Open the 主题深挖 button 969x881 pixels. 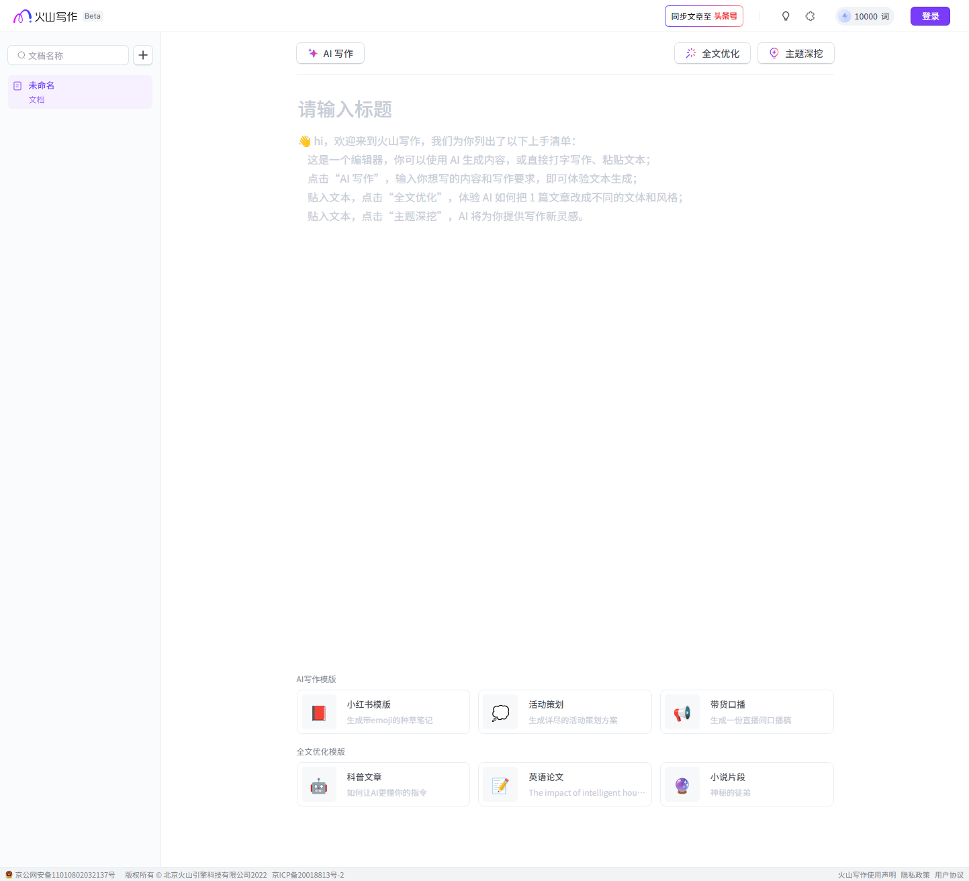click(x=796, y=53)
